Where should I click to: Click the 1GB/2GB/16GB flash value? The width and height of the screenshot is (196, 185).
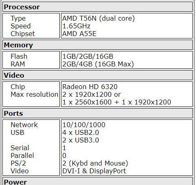pyautogui.click(x=88, y=56)
